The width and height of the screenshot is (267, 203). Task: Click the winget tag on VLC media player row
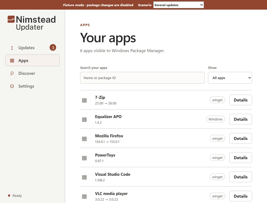coord(217,196)
